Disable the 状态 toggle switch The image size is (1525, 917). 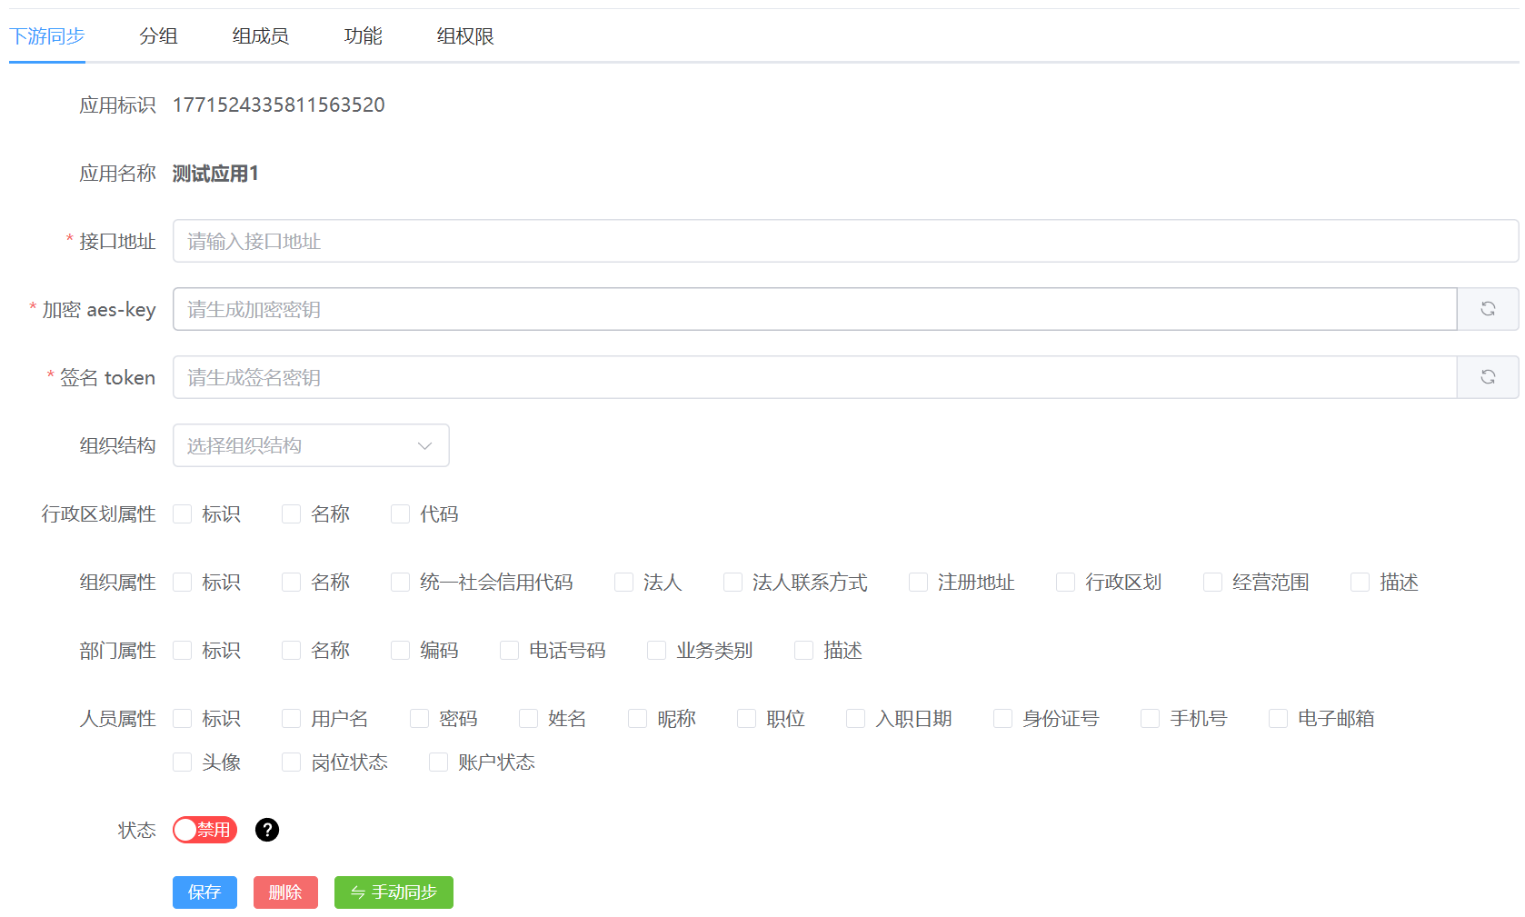click(x=204, y=830)
